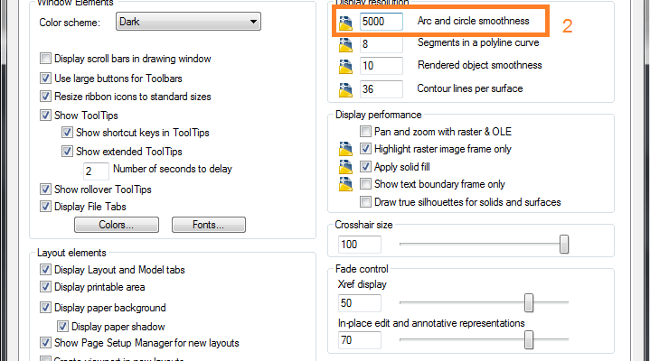Toggle the Apply solid fill checkbox

point(365,167)
